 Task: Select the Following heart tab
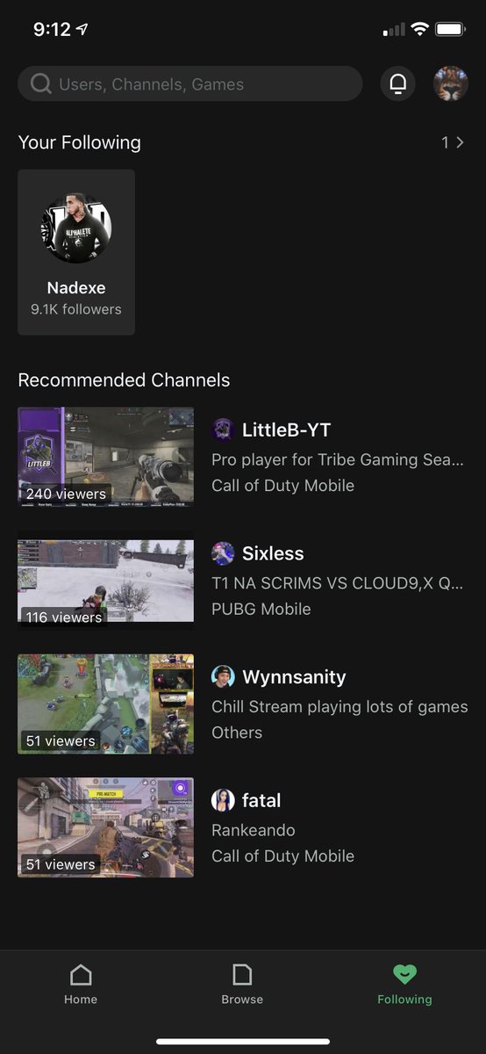point(404,984)
